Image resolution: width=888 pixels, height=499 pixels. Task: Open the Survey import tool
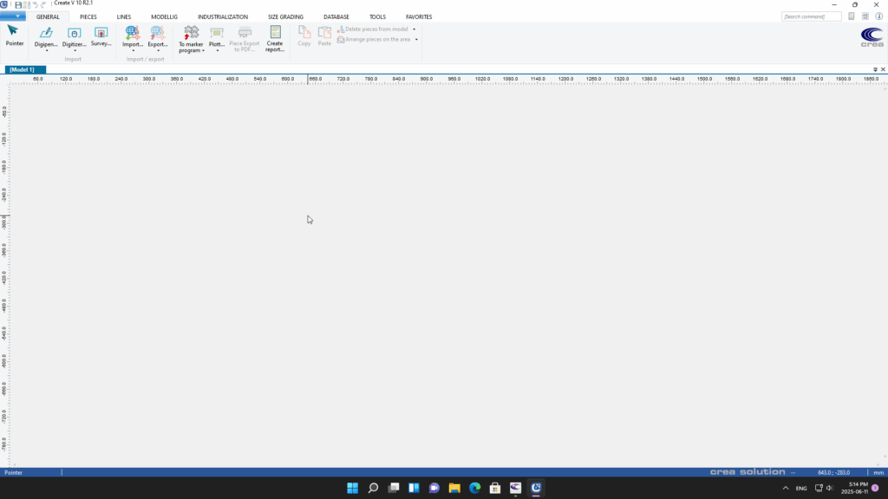101,33
